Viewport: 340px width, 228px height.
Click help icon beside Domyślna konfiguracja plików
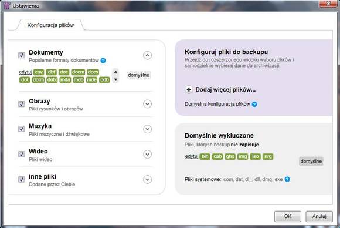point(254,105)
